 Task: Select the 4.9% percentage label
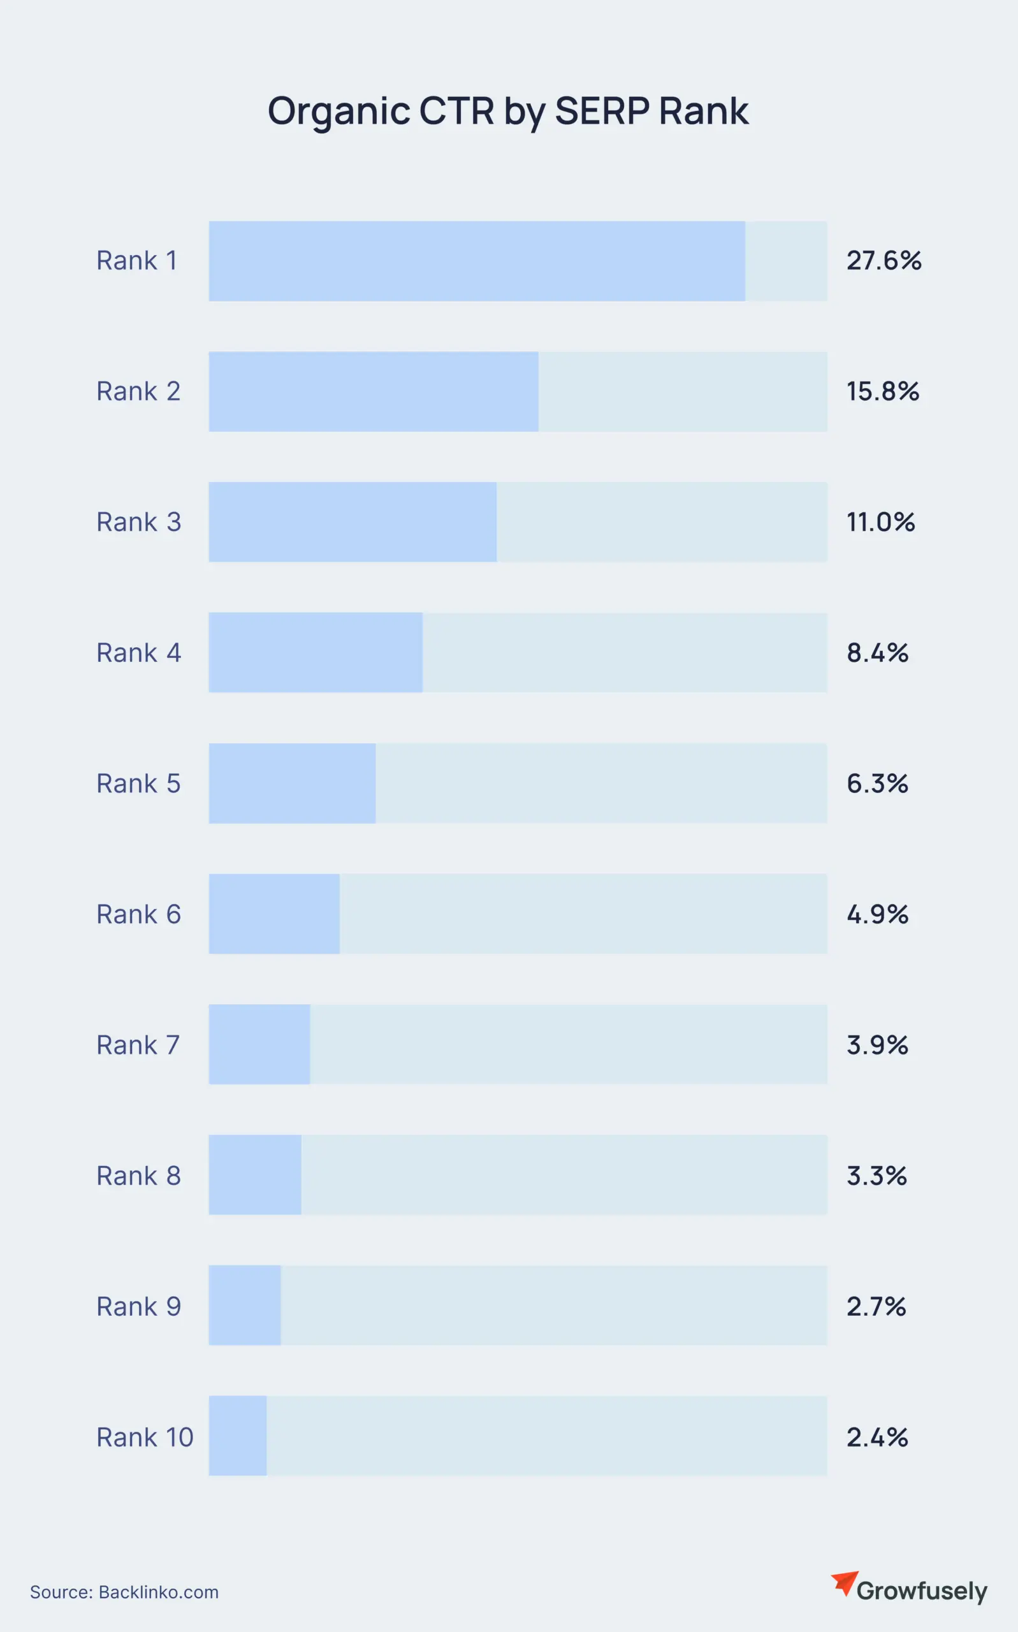click(877, 914)
